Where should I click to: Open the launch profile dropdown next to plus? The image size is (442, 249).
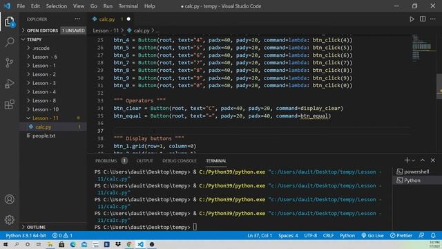pyautogui.click(x=413, y=160)
